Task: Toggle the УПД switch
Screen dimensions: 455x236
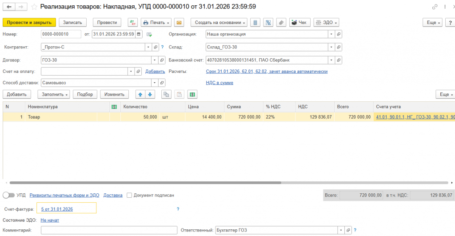Action: (8, 195)
